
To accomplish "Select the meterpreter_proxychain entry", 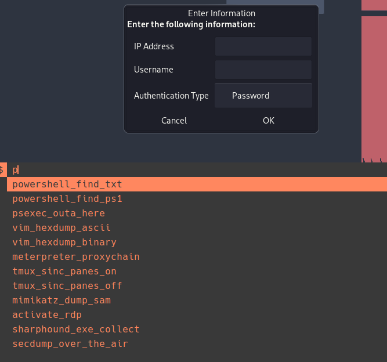I will [x=76, y=257].
